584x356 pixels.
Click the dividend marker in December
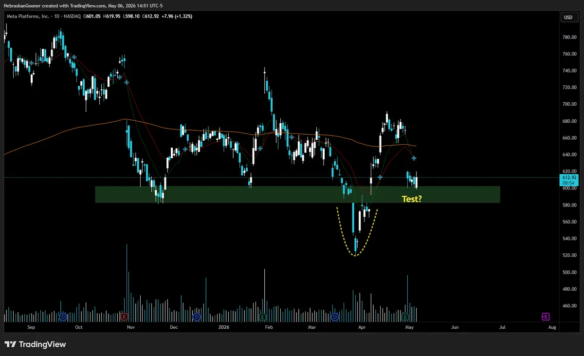(197, 317)
